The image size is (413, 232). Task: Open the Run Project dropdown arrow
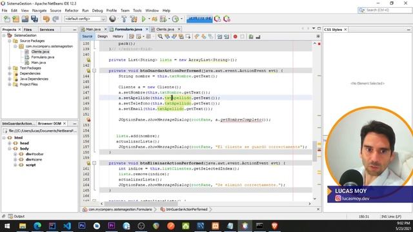[149, 19]
